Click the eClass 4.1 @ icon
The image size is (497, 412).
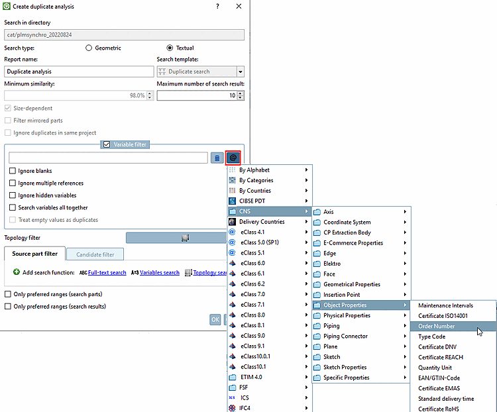tap(233, 232)
